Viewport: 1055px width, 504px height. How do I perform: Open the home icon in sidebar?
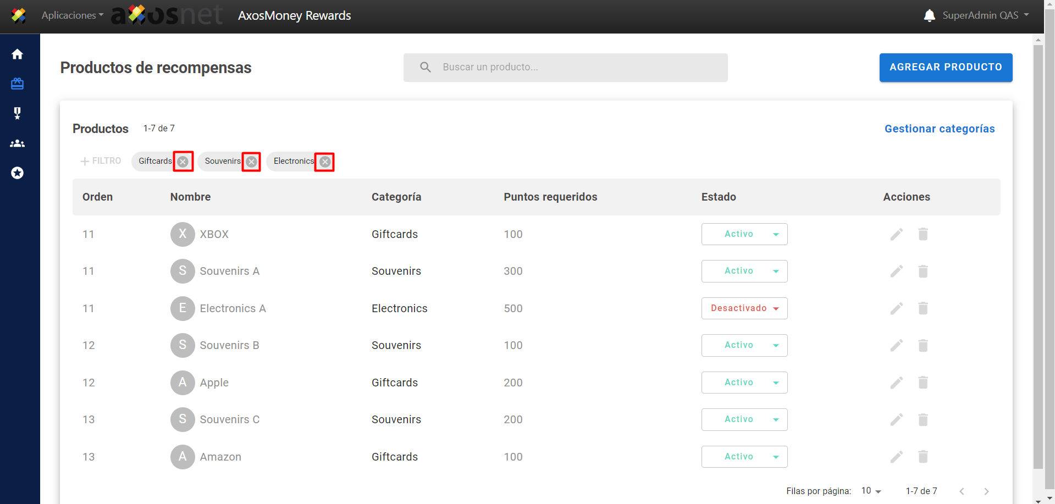click(18, 54)
